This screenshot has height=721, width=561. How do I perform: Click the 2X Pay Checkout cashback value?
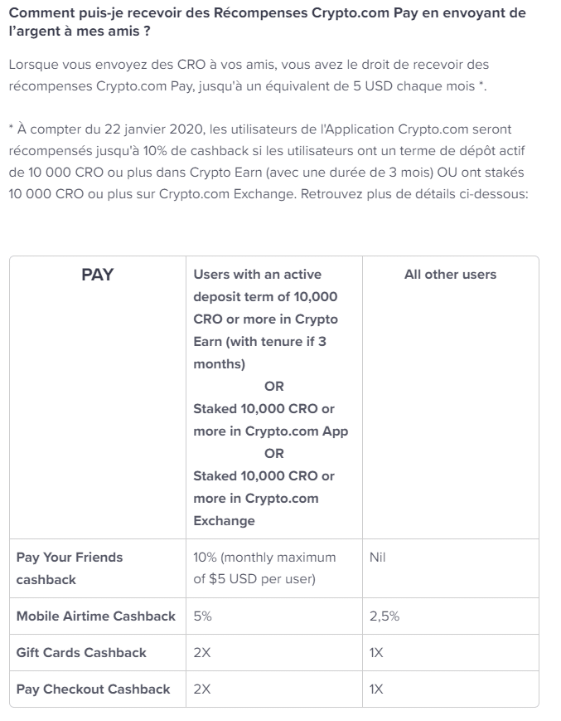(202, 689)
